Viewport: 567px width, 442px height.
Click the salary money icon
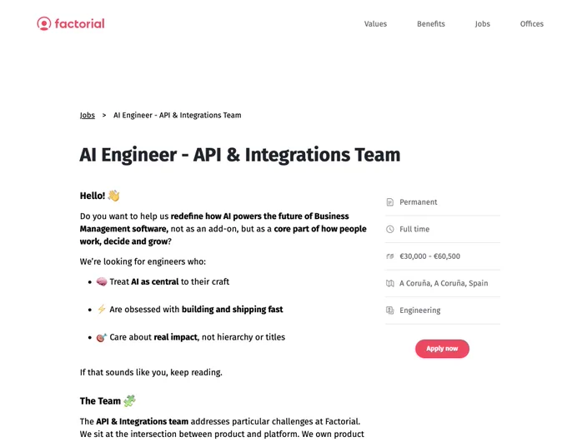tap(390, 256)
